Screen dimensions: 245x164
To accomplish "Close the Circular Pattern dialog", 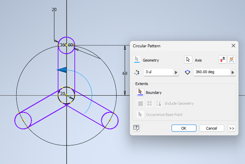I will click(233, 46).
